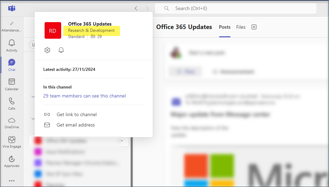Open the Approvals app
Screen dimensions: 329x187
click(x=12, y=161)
